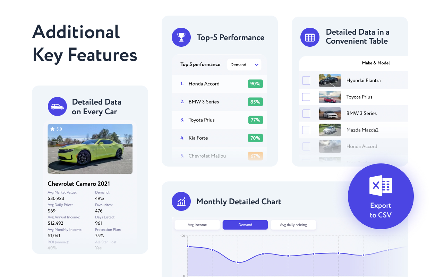Image resolution: width=444 pixels, height=277 pixels.
Task: Click the 961 days listed value
Action: [99, 223]
